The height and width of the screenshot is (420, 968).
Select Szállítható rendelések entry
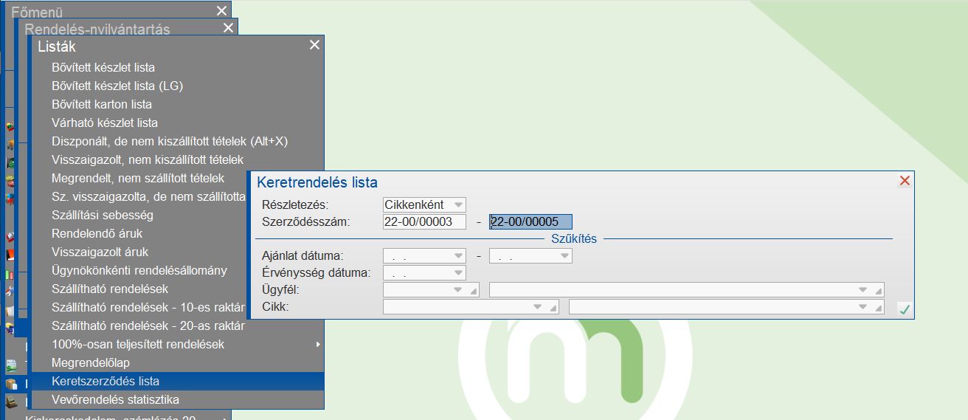(x=140, y=289)
